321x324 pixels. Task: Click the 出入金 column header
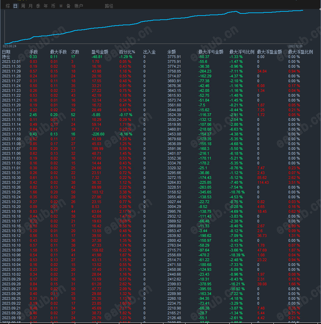coord(150,52)
